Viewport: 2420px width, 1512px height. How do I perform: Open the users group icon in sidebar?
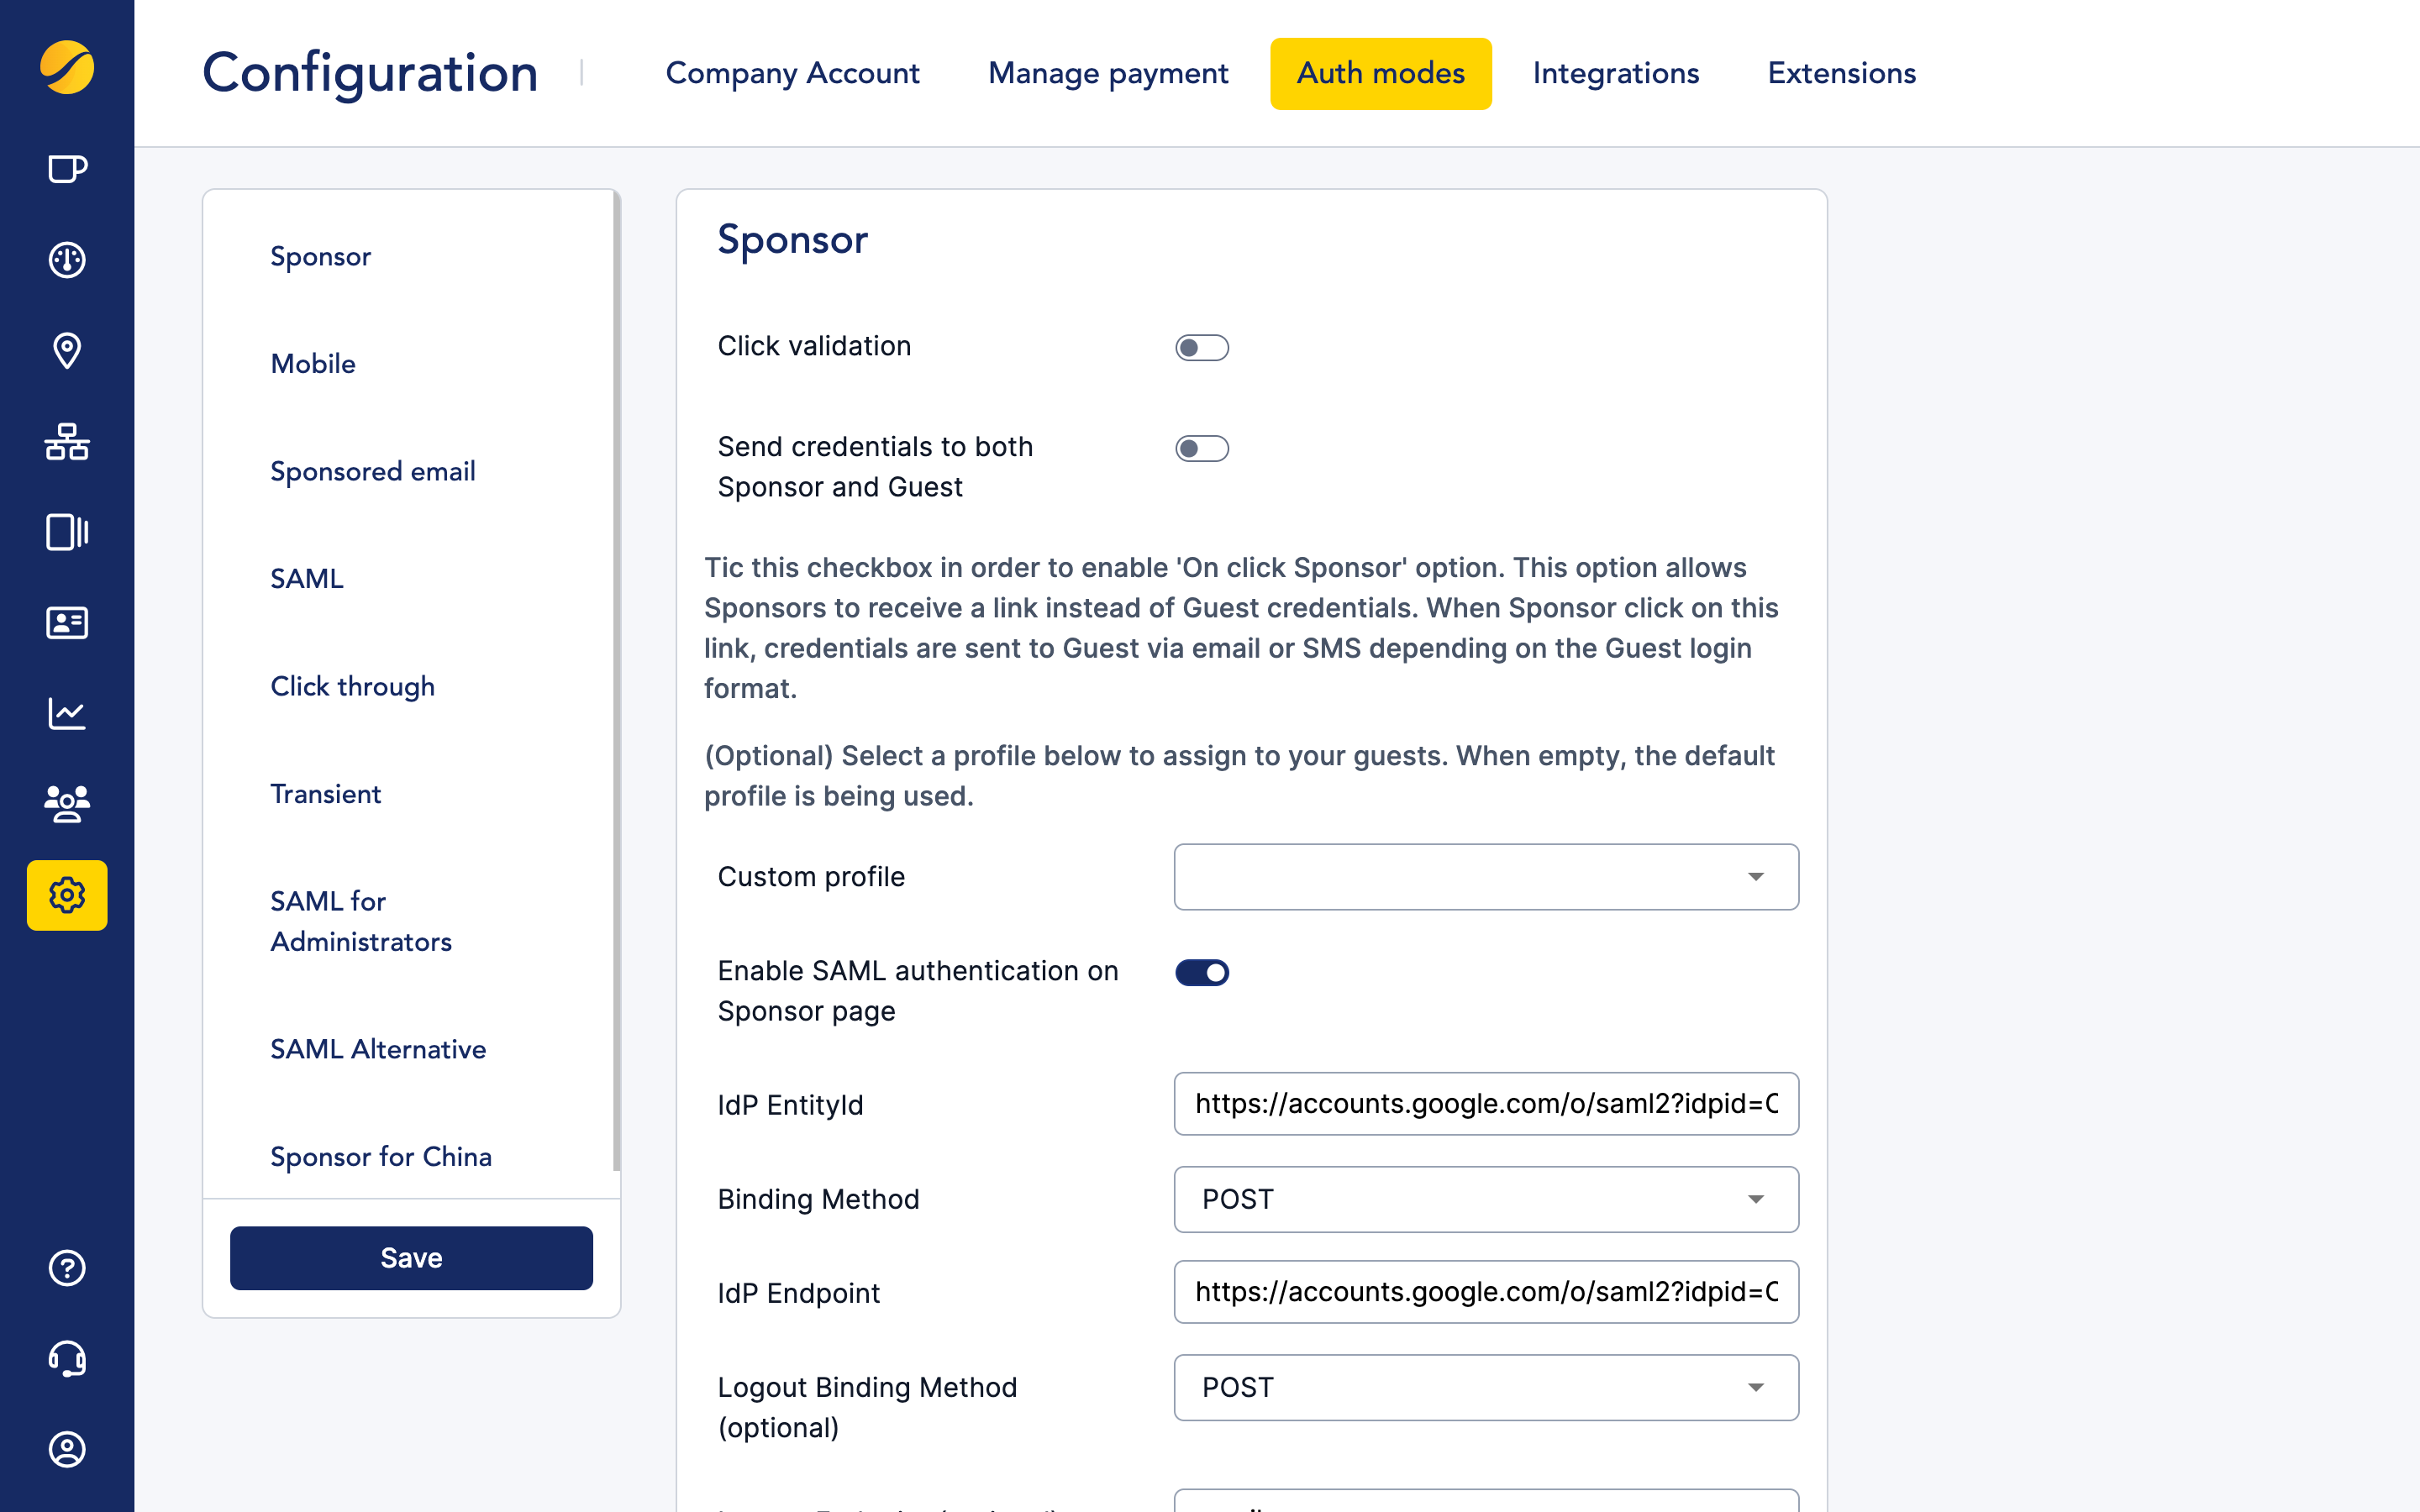click(x=67, y=803)
